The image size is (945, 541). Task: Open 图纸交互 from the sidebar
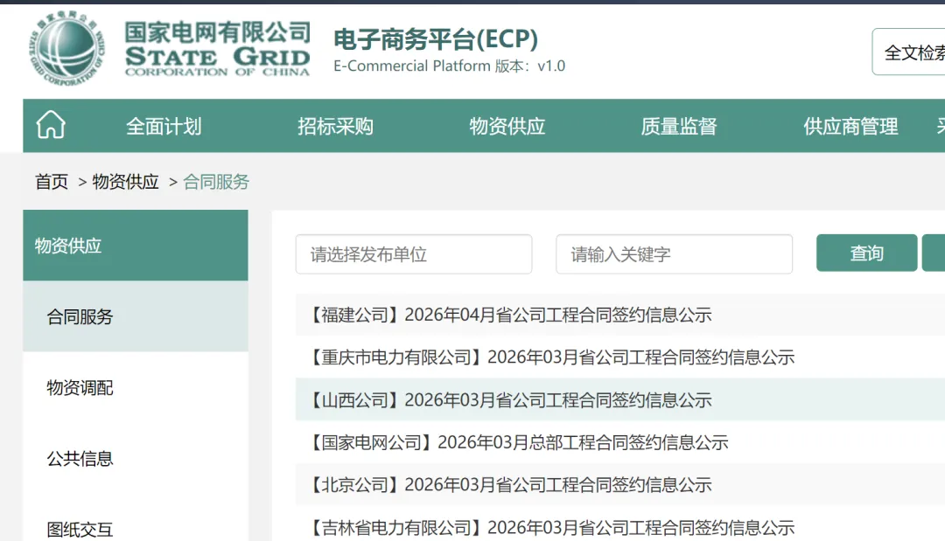[x=77, y=528]
